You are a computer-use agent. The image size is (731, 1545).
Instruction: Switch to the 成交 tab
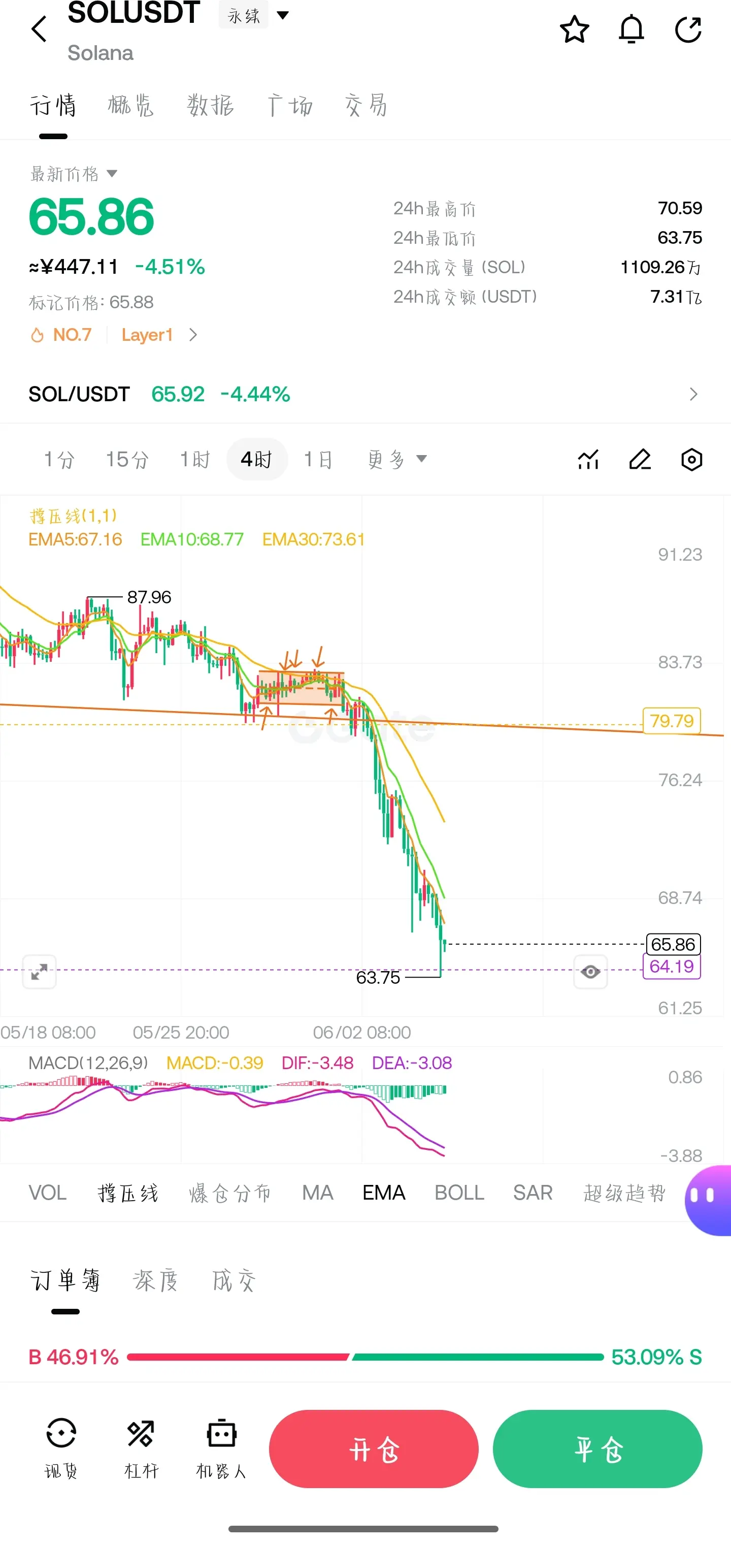[235, 1281]
